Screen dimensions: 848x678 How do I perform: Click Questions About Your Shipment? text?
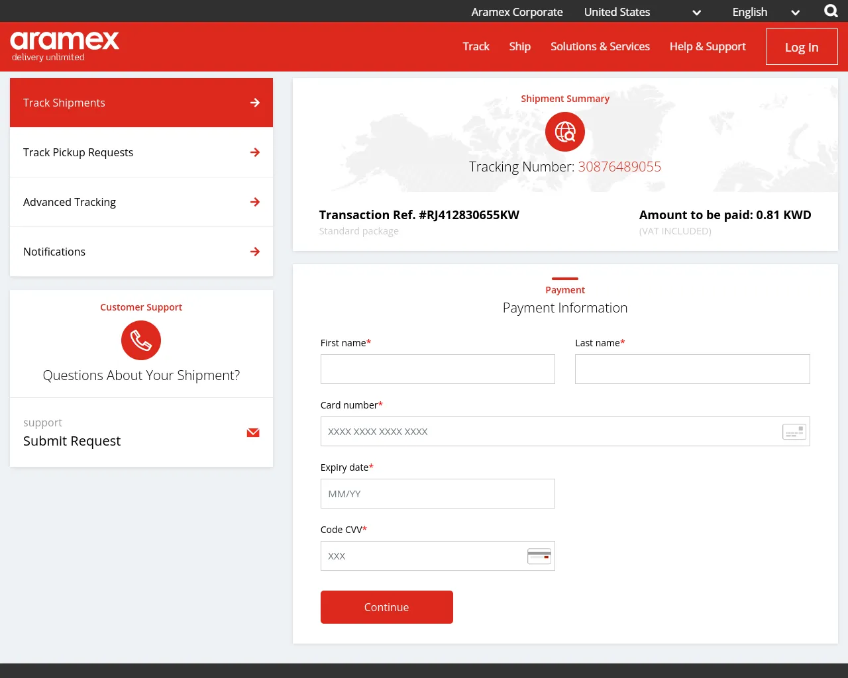coord(141,375)
